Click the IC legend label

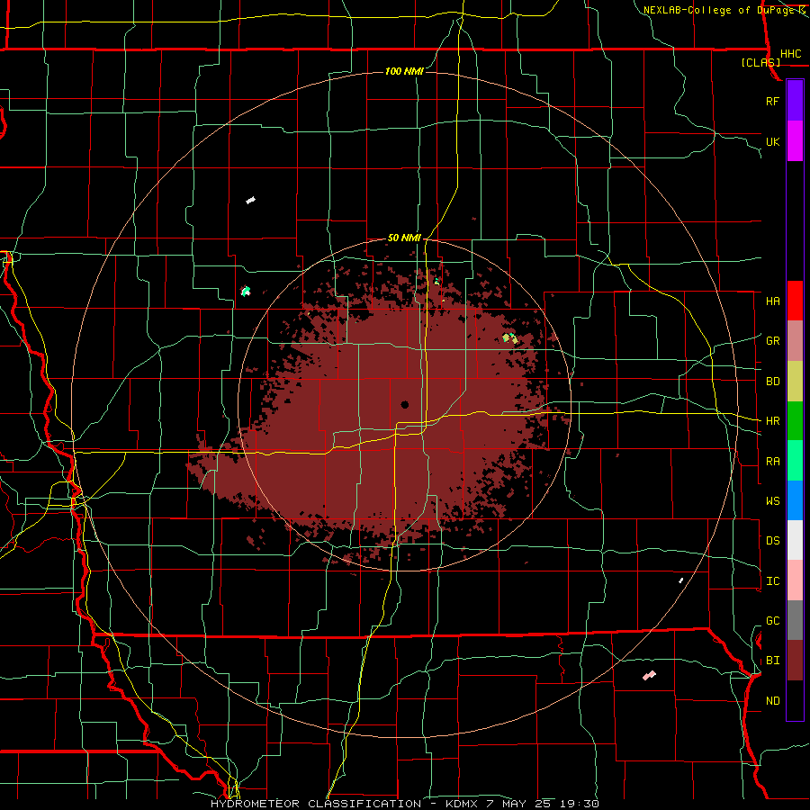(x=772, y=581)
